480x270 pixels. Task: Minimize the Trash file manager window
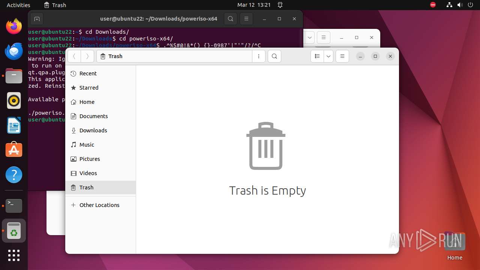pos(360,56)
